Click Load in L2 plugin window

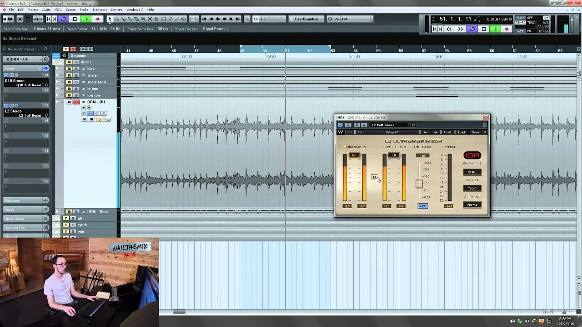pyautogui.click(x=462, y=132)
